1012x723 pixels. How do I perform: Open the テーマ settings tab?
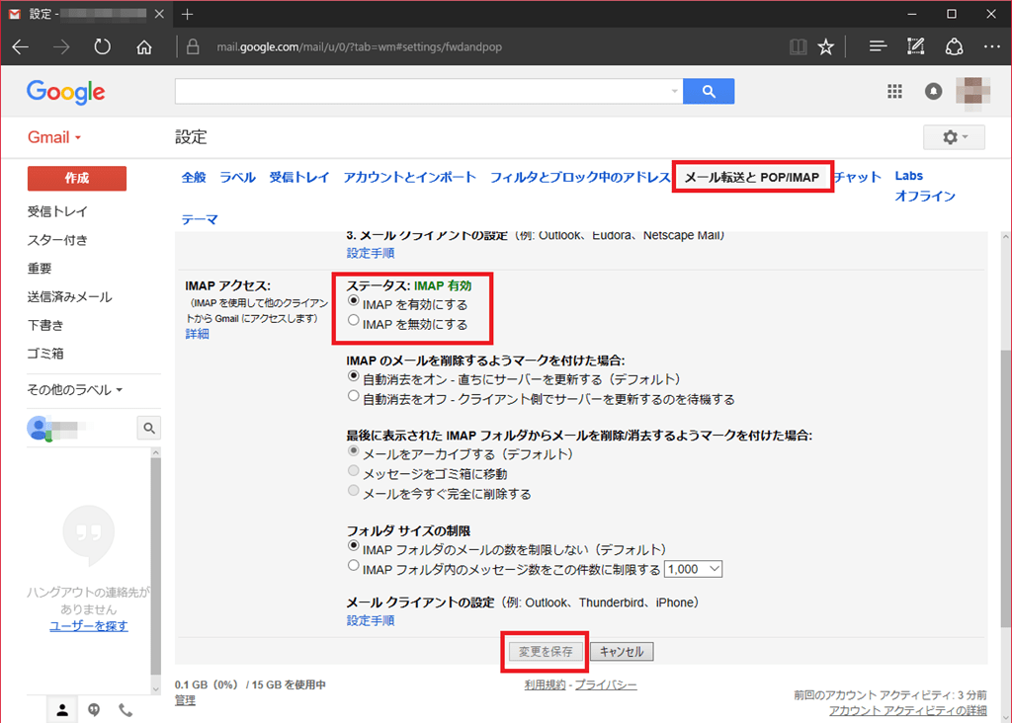point(200,220)
